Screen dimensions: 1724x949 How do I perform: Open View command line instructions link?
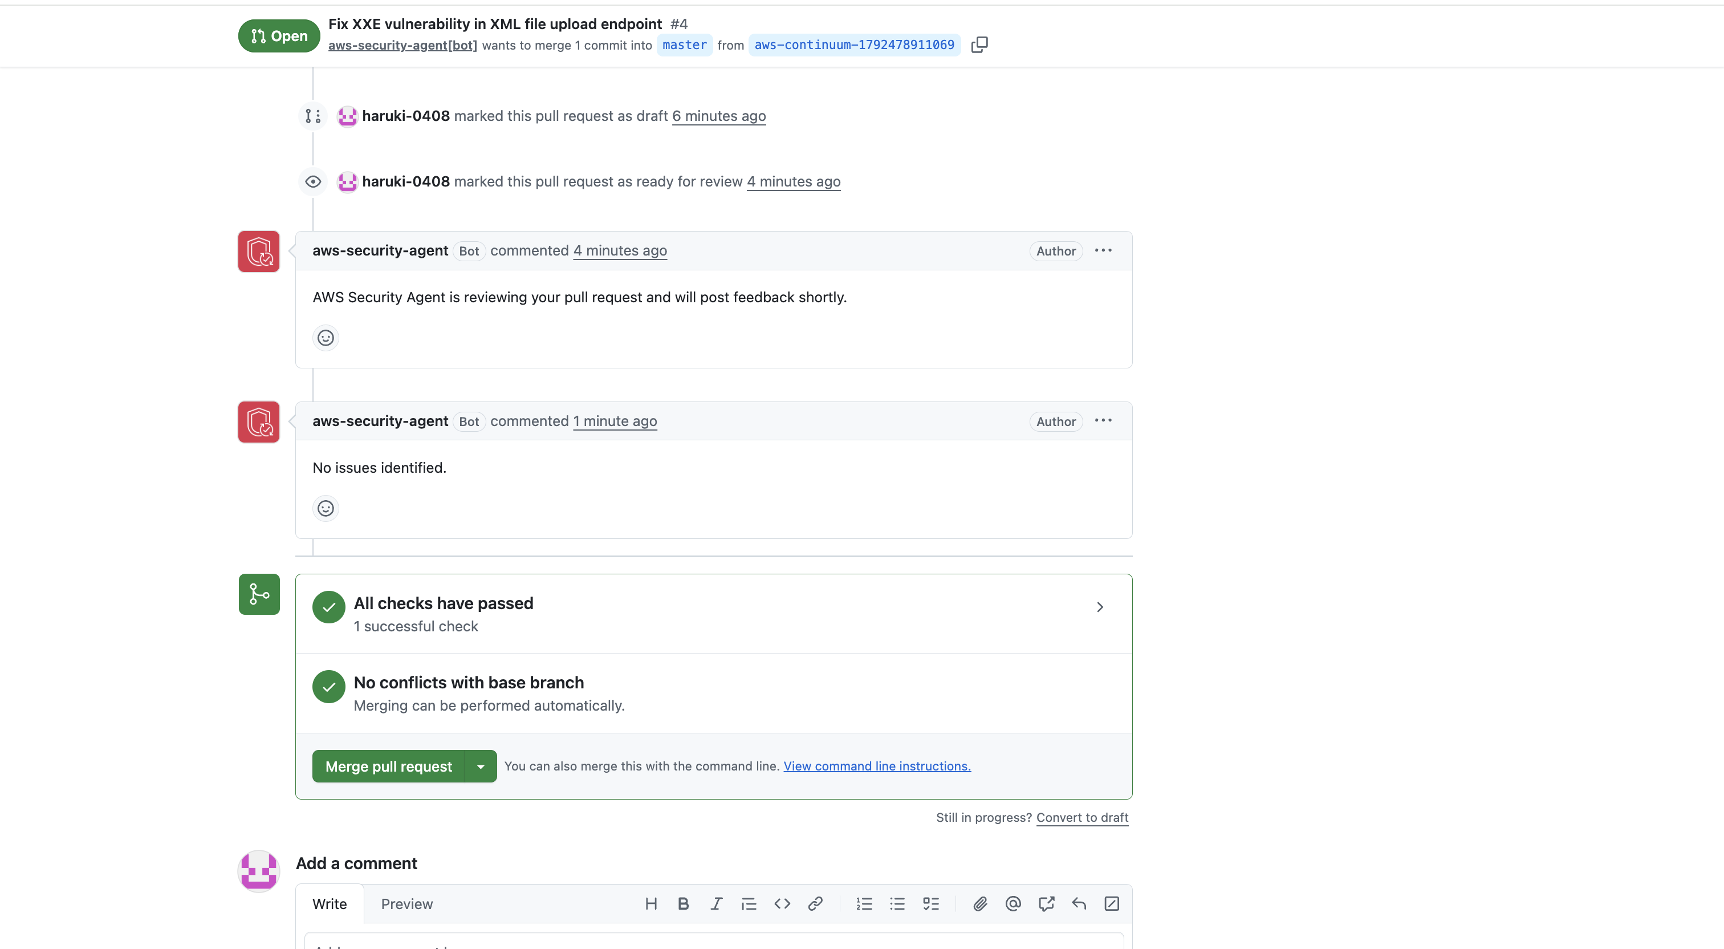[x=877, y=766]
